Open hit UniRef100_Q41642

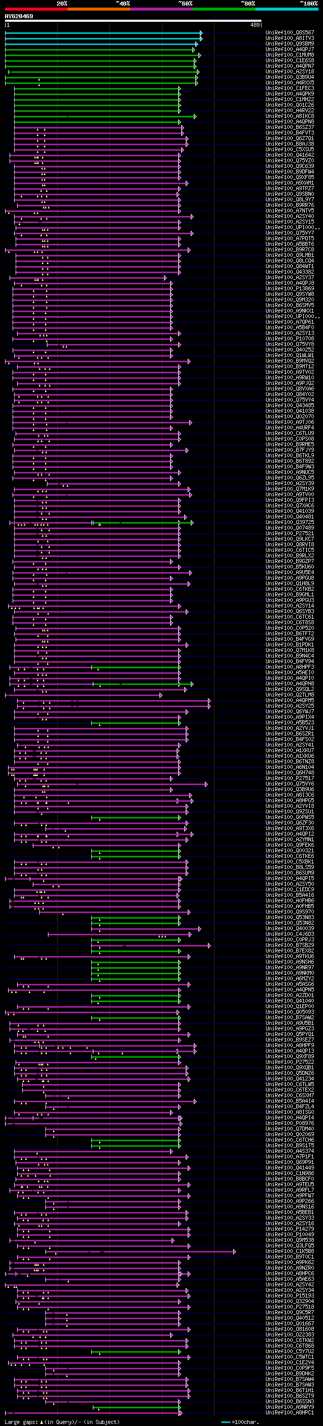290,155
